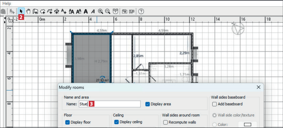Check the Recompute walls option
The height and width of the screenshot is (128, 283).
point(165,122)
